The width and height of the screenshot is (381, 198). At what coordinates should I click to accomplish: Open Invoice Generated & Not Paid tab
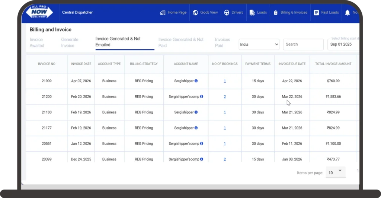point(181,43)
